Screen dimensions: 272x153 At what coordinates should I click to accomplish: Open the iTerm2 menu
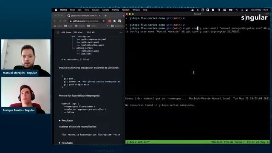click(63, 10)
